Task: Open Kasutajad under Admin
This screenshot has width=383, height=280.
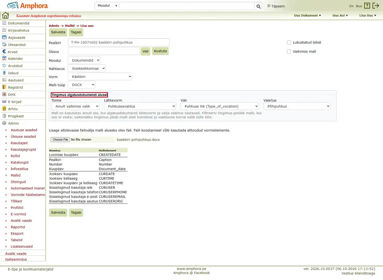Action: 19,143
